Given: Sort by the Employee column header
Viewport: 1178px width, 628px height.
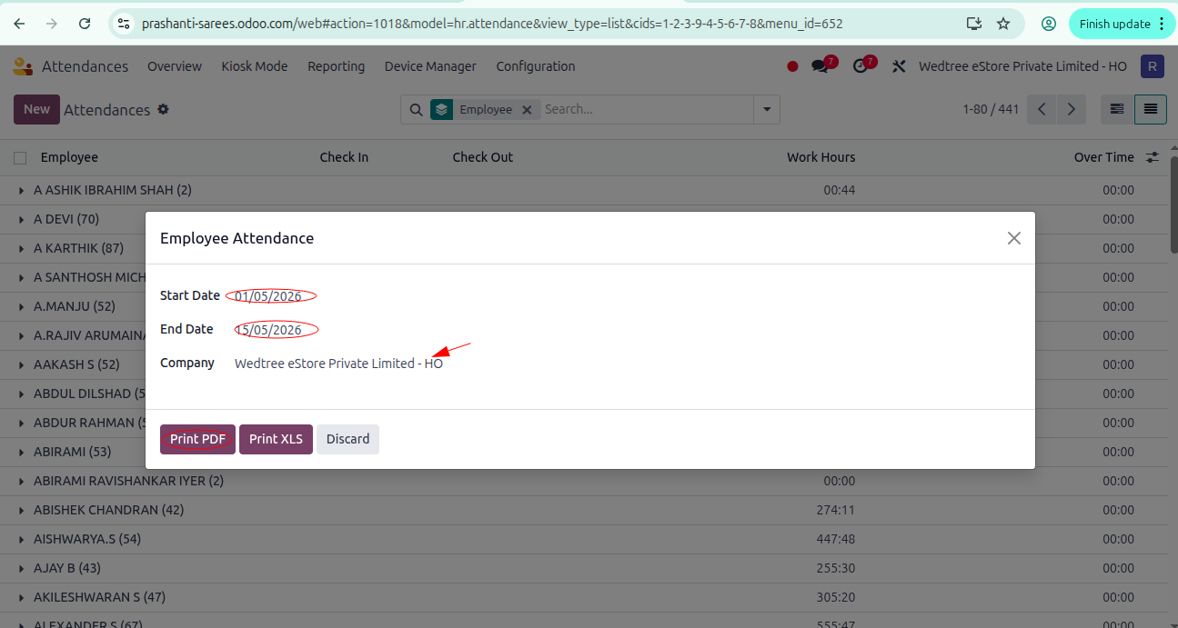Looking at the screenshot, I should pos(69,157).
